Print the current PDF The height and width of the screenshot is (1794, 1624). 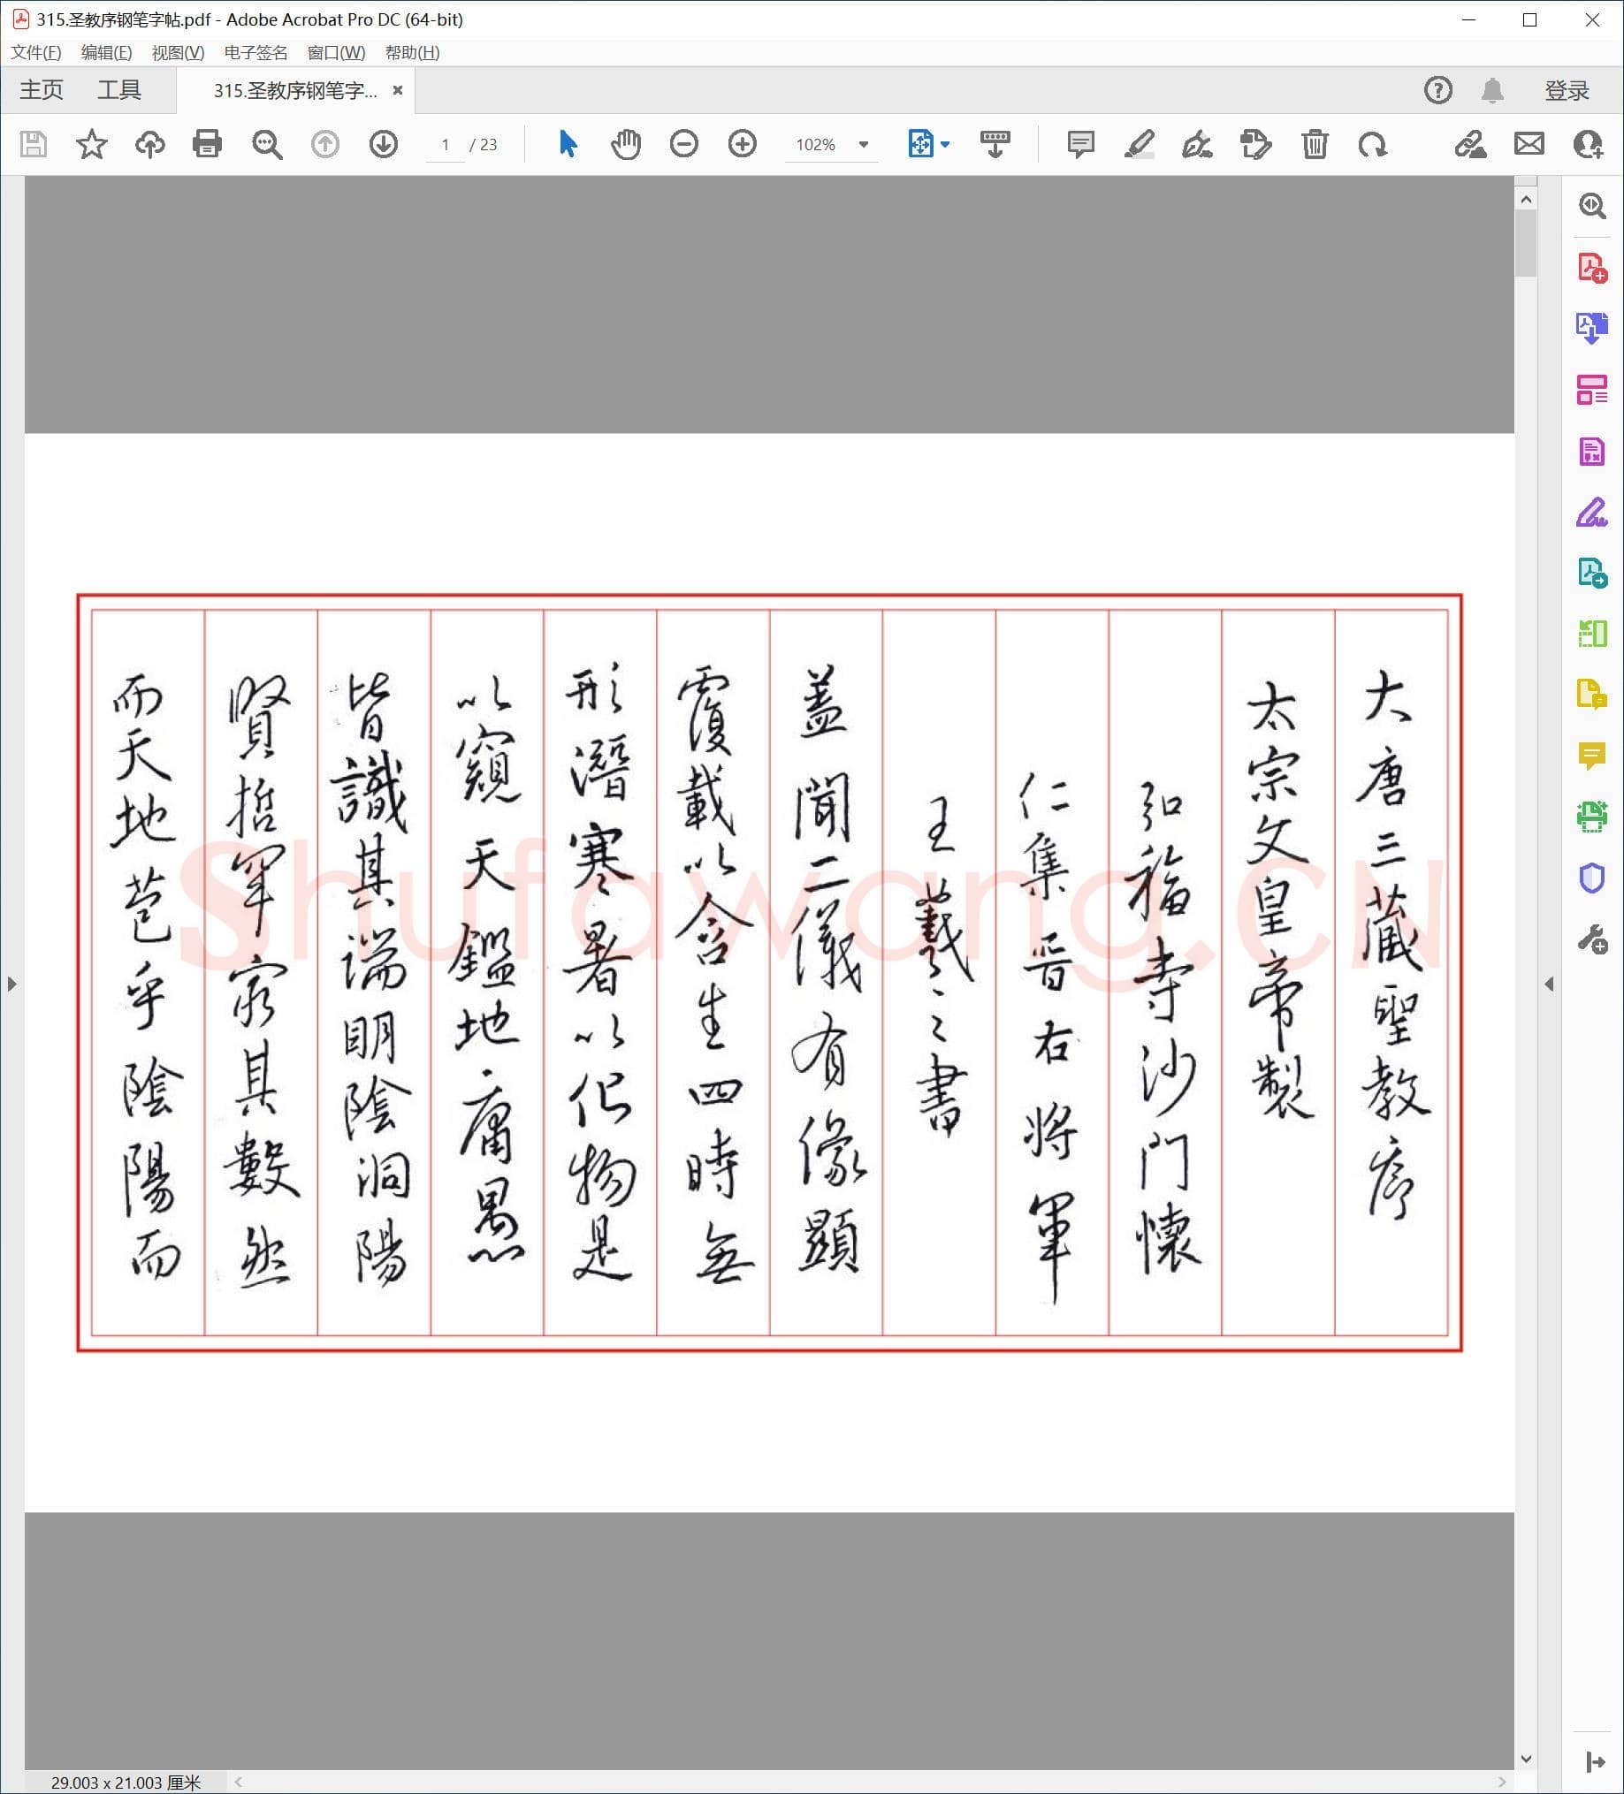207,144
